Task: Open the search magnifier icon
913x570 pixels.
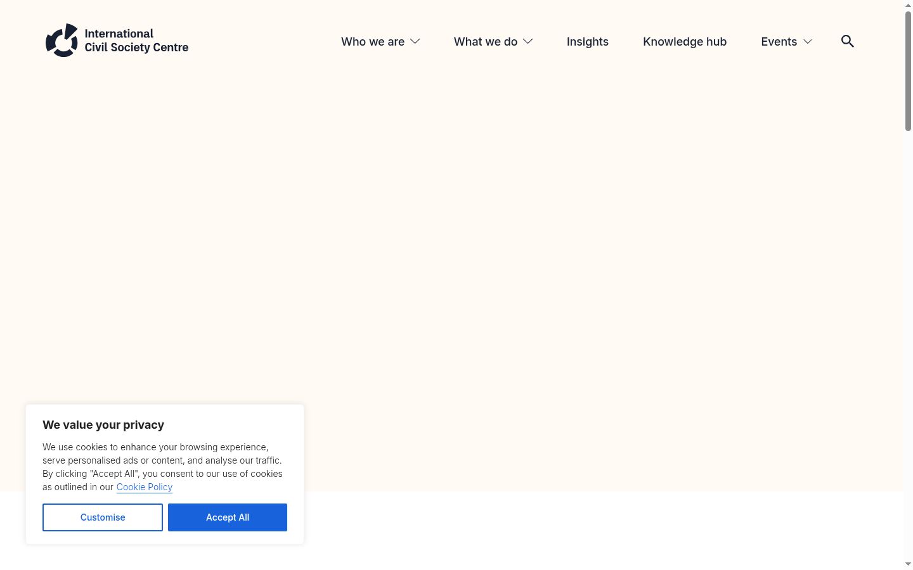Action: (848, 41)
